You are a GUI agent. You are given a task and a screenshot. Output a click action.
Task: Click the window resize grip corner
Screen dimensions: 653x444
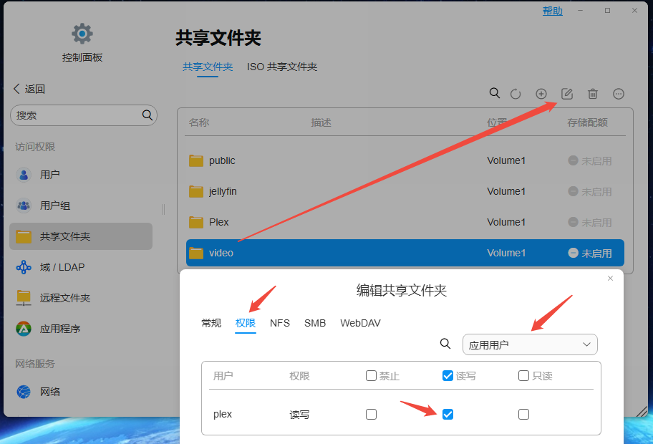[642, 411]
